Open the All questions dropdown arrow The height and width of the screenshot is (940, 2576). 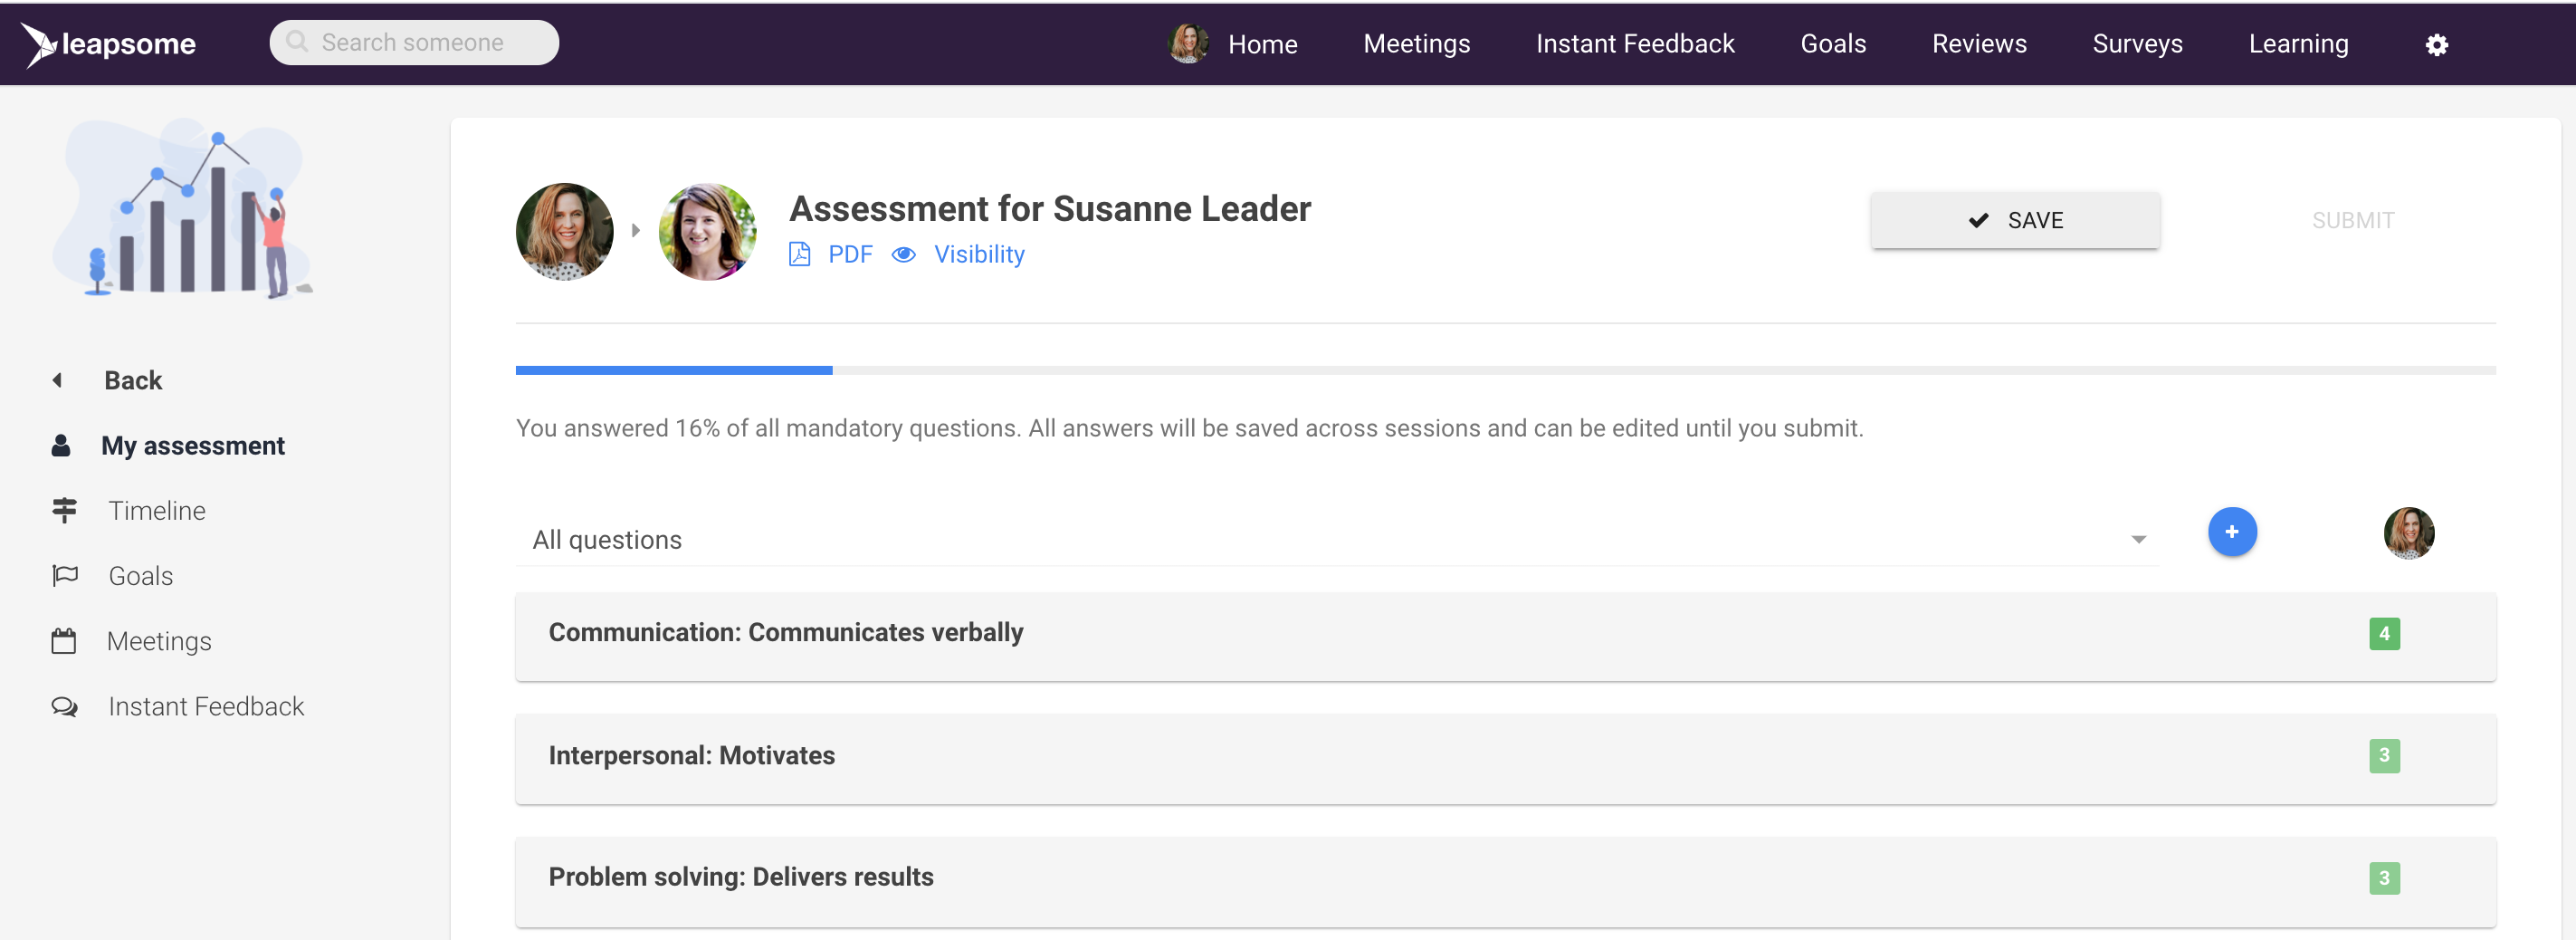2138,540
